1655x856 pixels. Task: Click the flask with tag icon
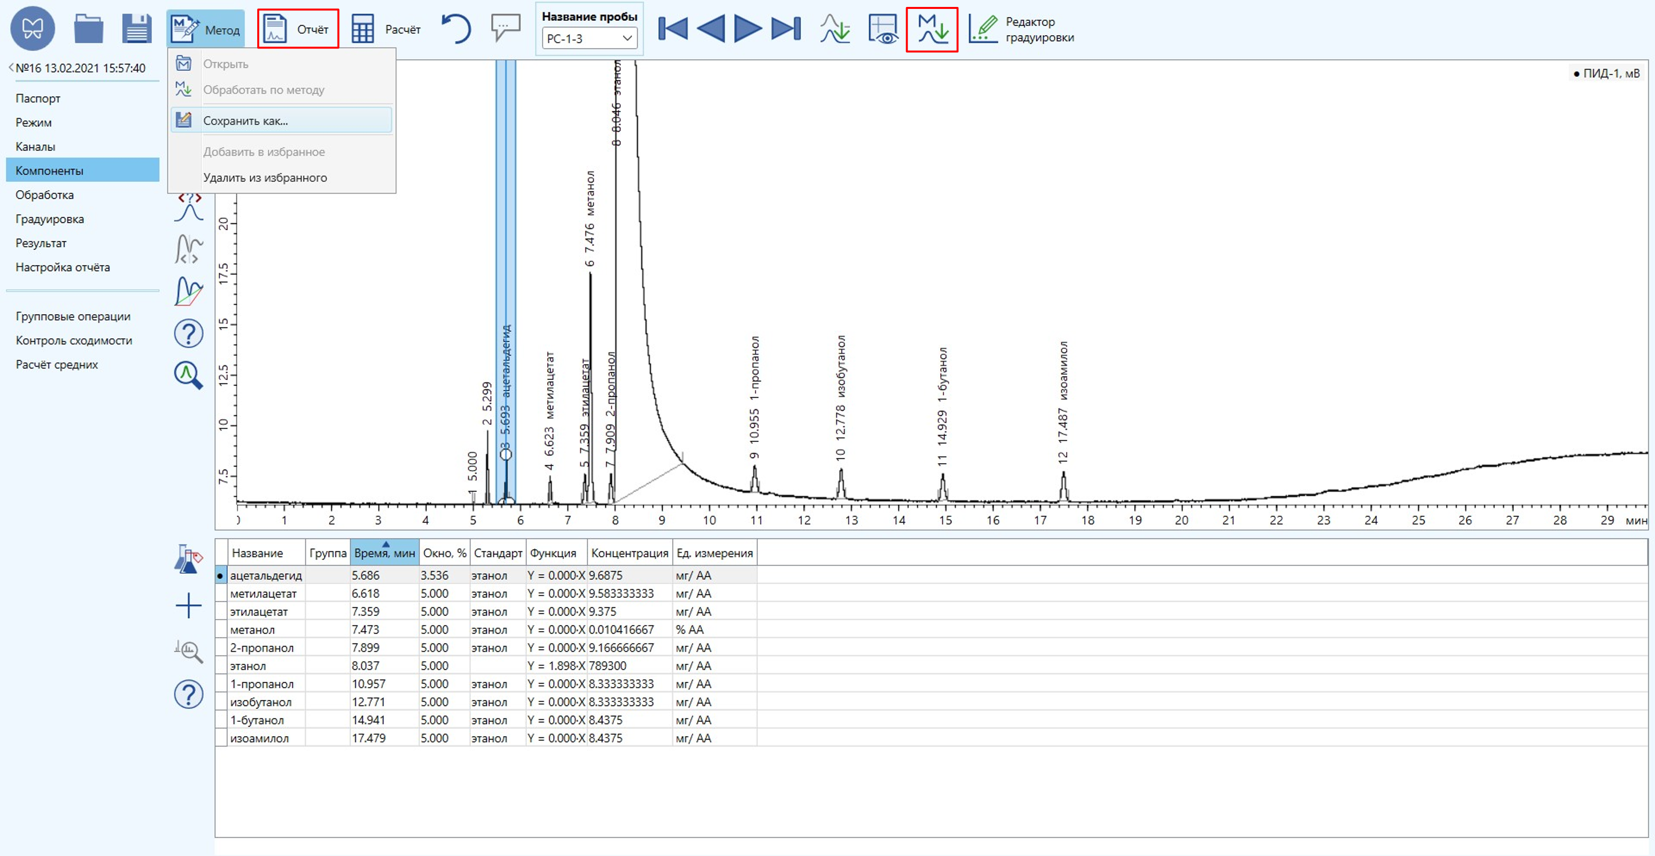[x=188, y=560]
